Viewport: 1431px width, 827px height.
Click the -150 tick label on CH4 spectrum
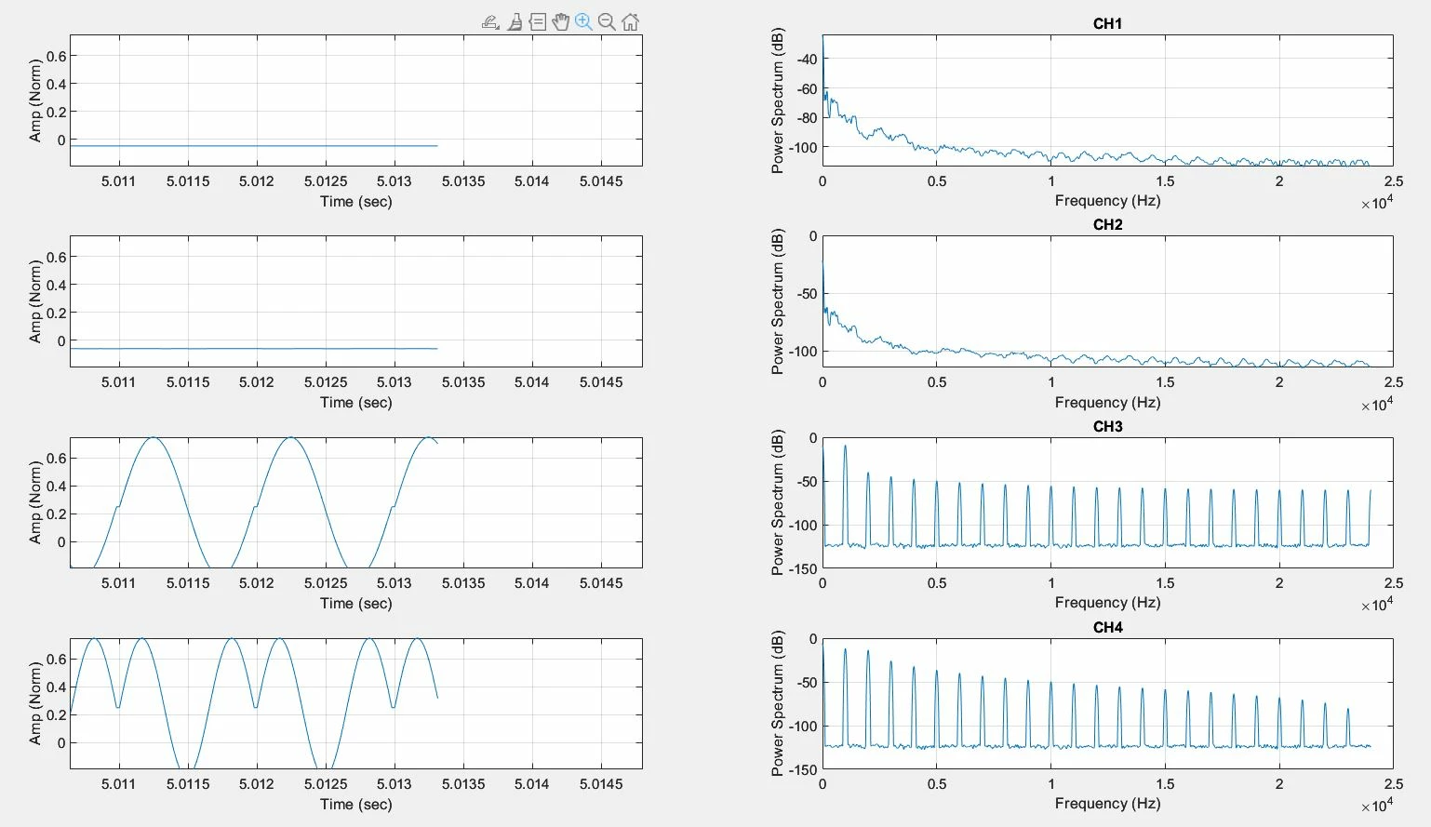[802, 769]
